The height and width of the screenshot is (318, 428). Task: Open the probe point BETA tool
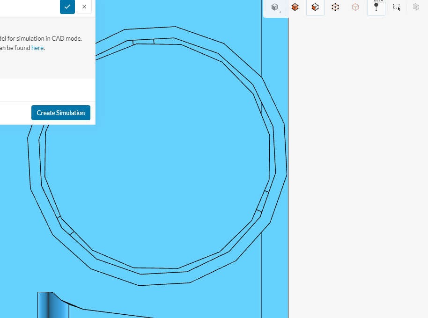point(376,7)
